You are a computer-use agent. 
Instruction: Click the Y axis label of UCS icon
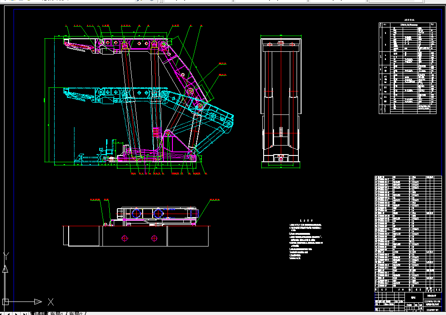(x=6, y=256)
